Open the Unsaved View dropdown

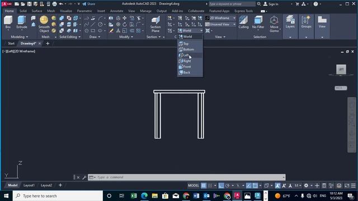click(x=220, y=25)
